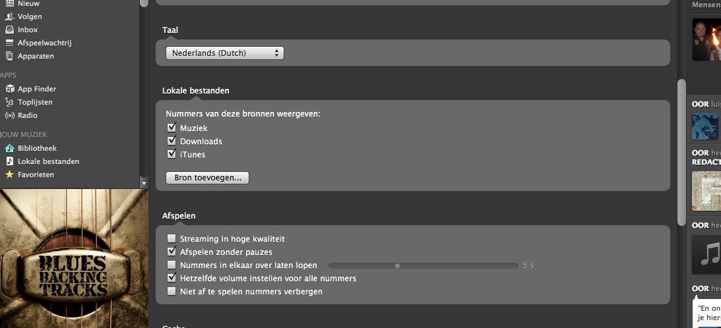Open the Nederlands (Dutch) language dropdown
The image size is (721, 328).
pyautogui.click(x=224, y=53)
